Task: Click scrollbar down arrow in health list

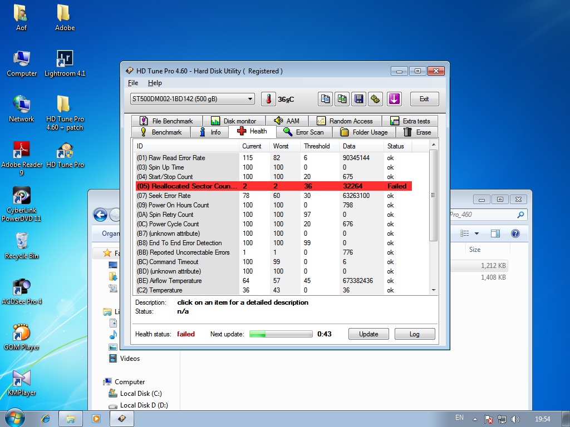Action: [x=433, y=290]
